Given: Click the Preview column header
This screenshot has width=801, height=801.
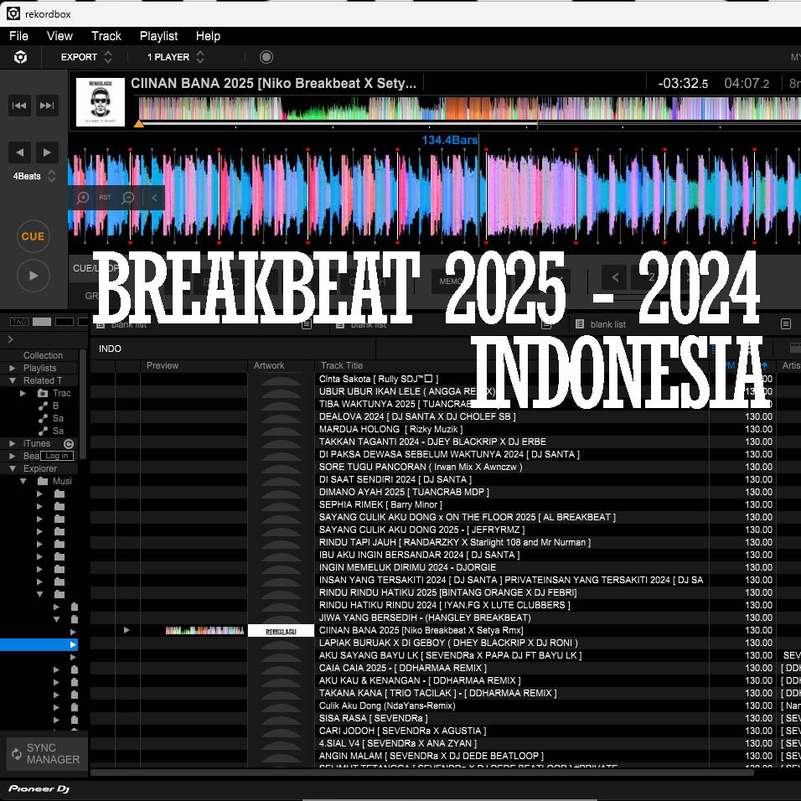Looking at the screenshot, I should (163, 365).
